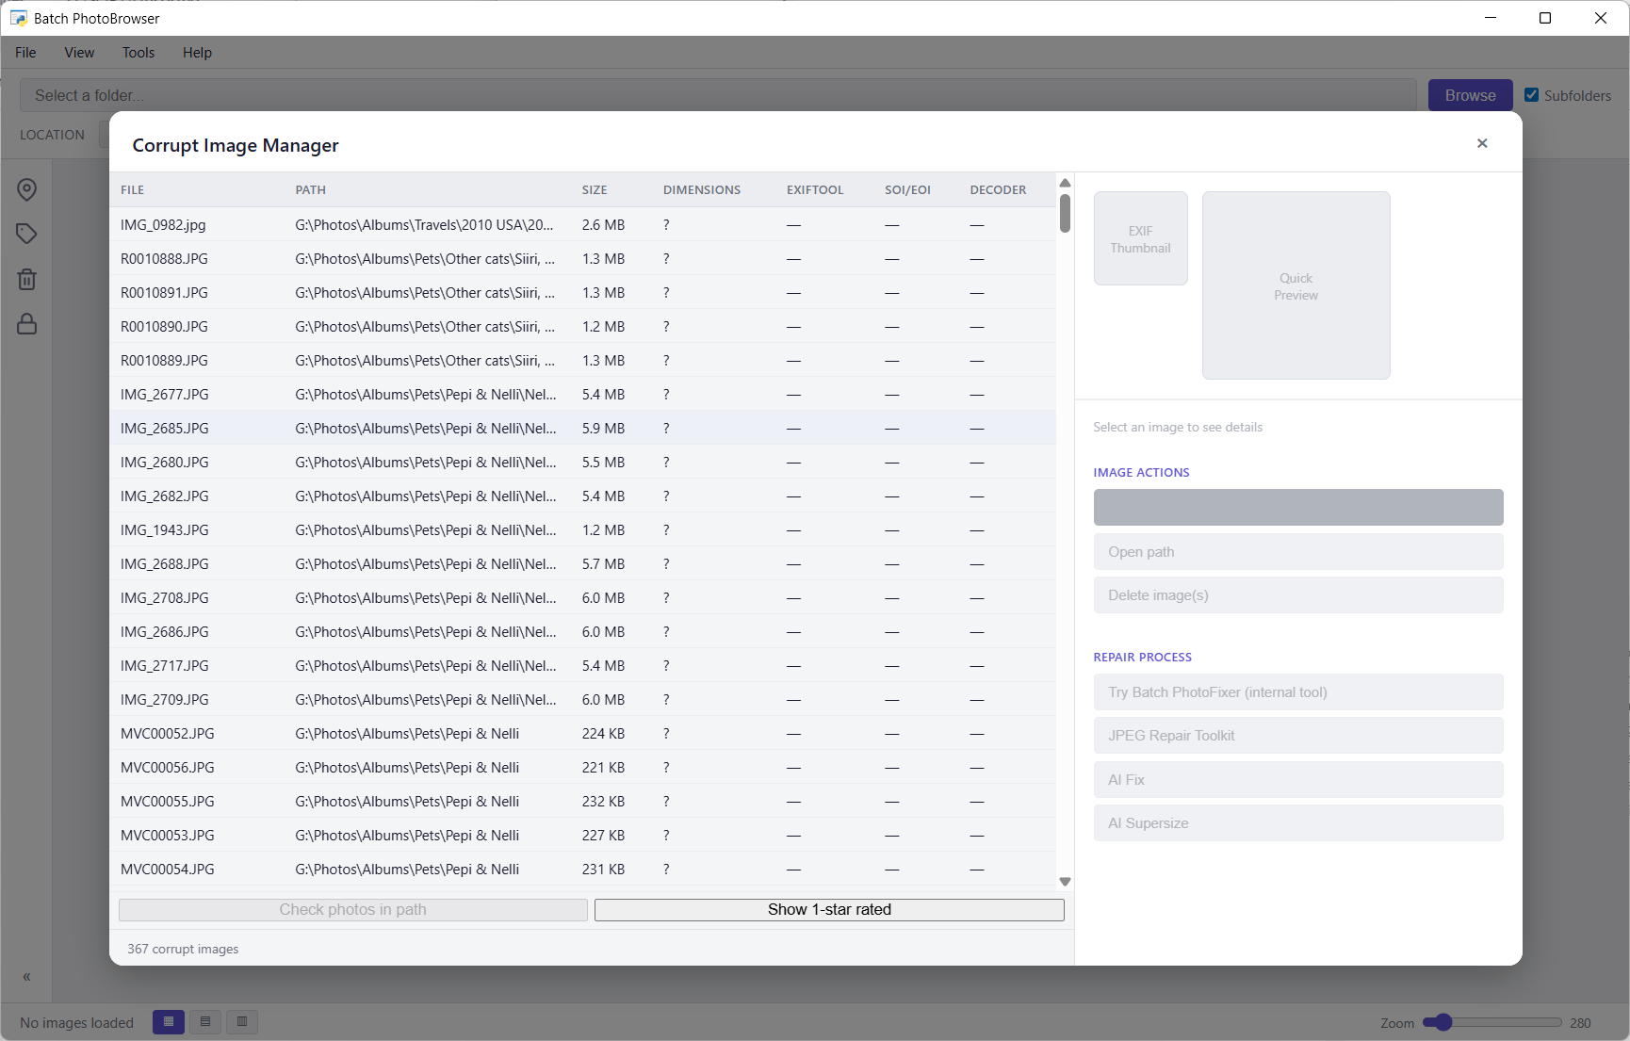This screenshot has width=1630, height=1041.
Task: Select the vertical columns view icon
Action: click(242, 1022)
